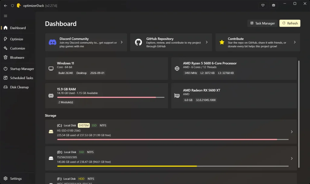Click the Build 26340 tag
The height and width of the screenshot is (184, 310).
pyautogui.click(x=66, y=73)
